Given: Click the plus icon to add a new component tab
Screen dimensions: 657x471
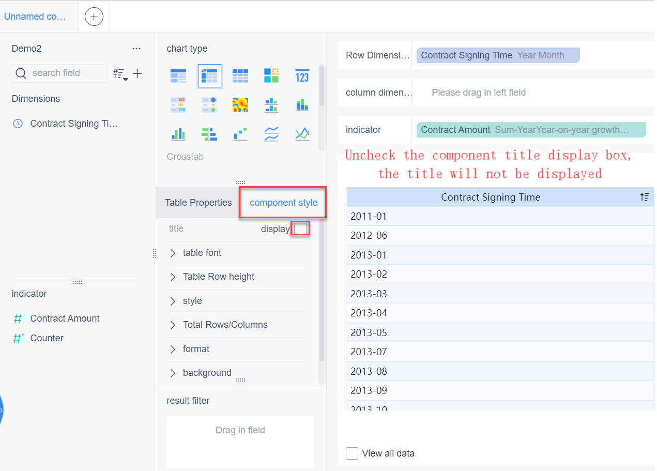Looking at the screenshot, I should click(x=94, y=17).
